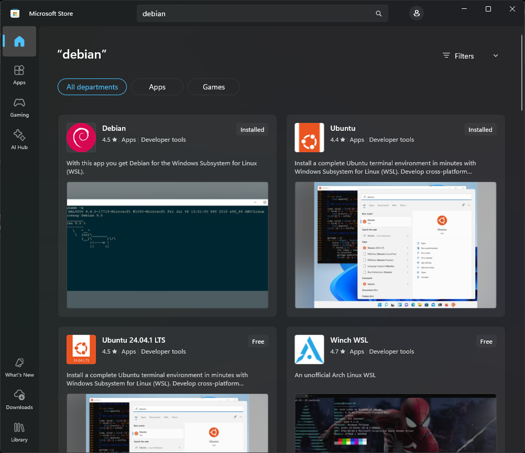Viewport: 525px width, 453px height.
Task: Click the search magnifier icon
Action: point(379,14)
